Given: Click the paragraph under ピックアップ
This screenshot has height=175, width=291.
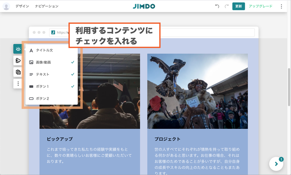Looking at the screenshot, I should [89, 155].
